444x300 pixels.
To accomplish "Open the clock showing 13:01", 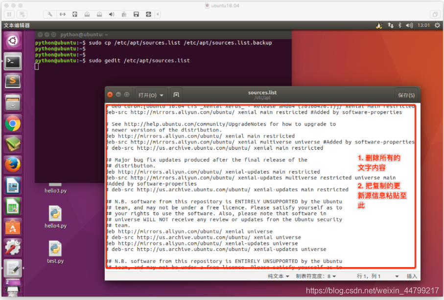I will [423, 25].
